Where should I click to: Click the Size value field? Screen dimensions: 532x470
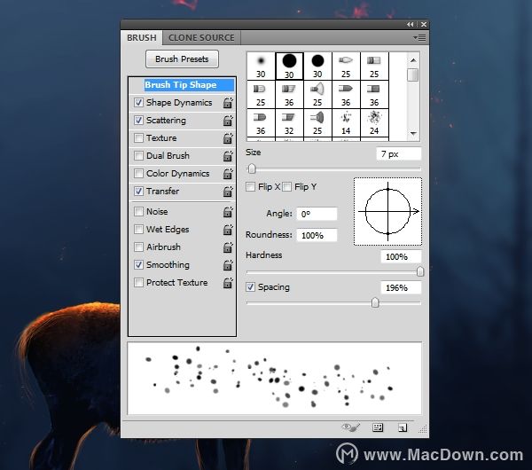(399, 154)
